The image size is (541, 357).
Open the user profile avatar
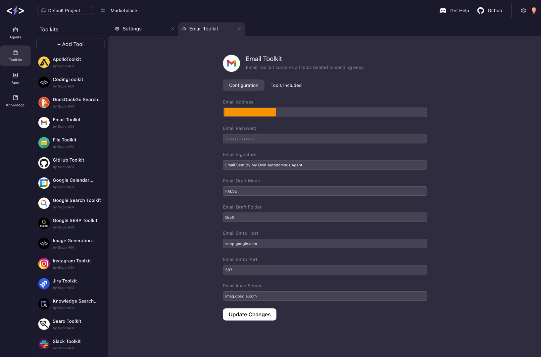point(534,11)
